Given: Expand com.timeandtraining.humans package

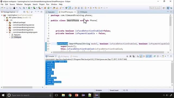Looking at the screenshot, I should 7,27.
